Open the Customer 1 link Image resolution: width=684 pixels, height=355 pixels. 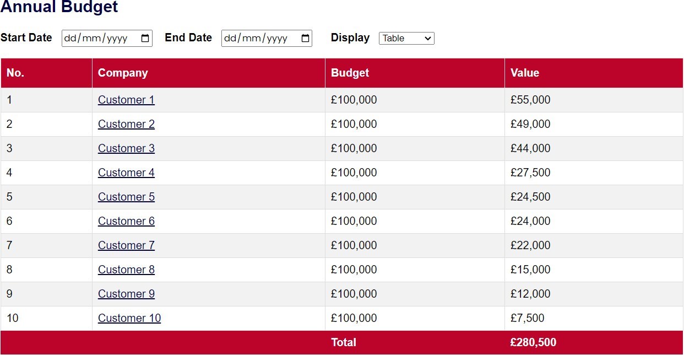tap(126, 100)
